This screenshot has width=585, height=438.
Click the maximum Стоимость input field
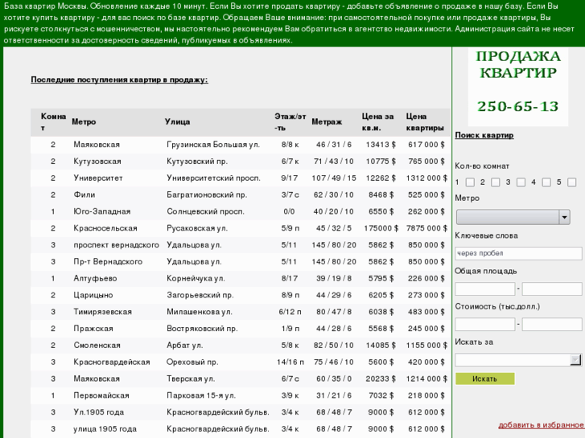pos(551,325)
